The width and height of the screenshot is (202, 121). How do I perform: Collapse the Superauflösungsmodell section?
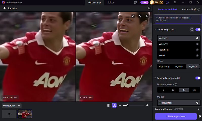(x=155, y=78)
